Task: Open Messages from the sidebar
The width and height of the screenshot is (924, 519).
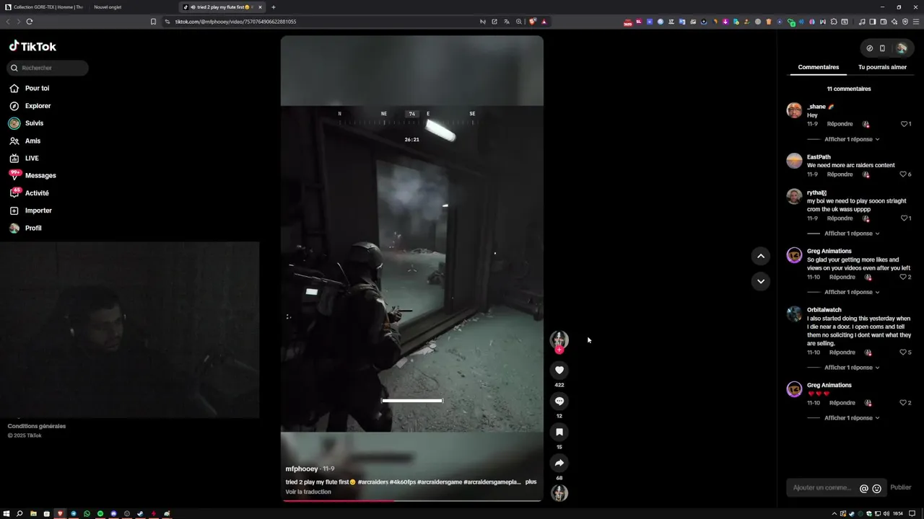Action: pos(32,176)
